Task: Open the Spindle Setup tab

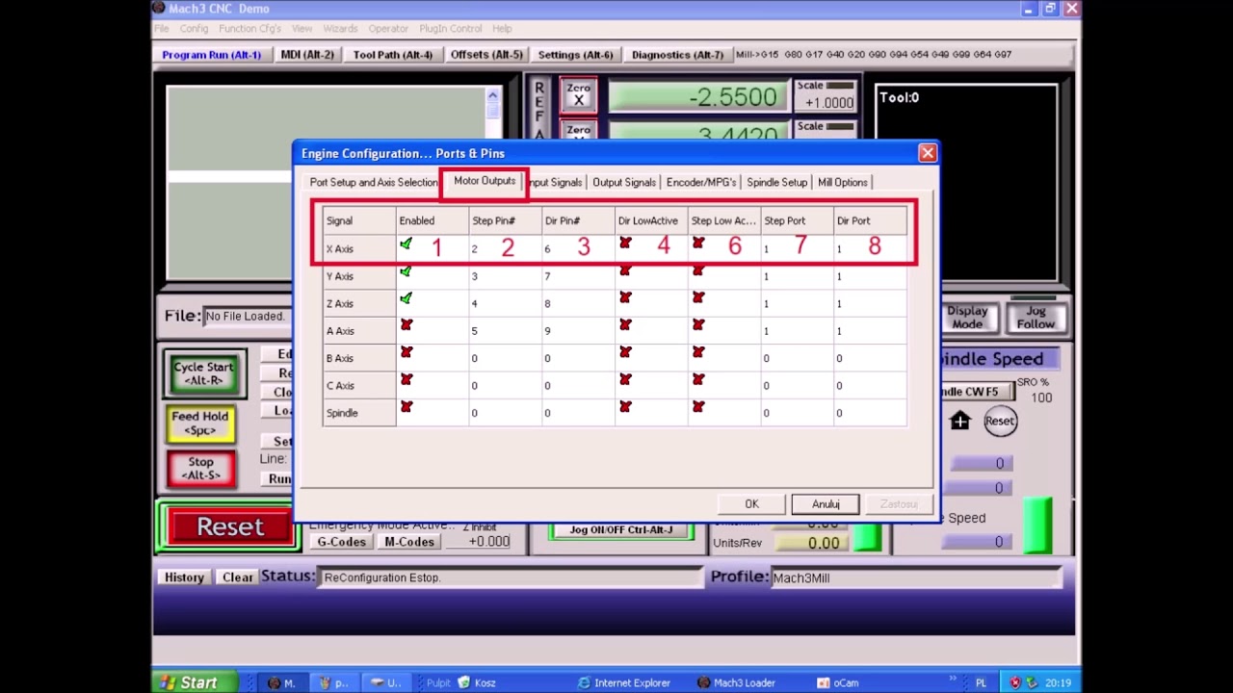Action: coord(776,182)
